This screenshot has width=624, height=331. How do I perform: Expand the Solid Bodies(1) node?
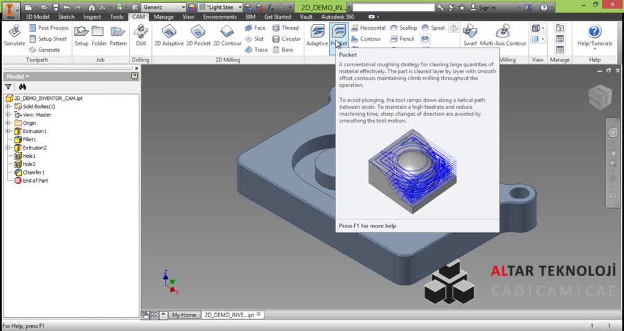(8, 106)
